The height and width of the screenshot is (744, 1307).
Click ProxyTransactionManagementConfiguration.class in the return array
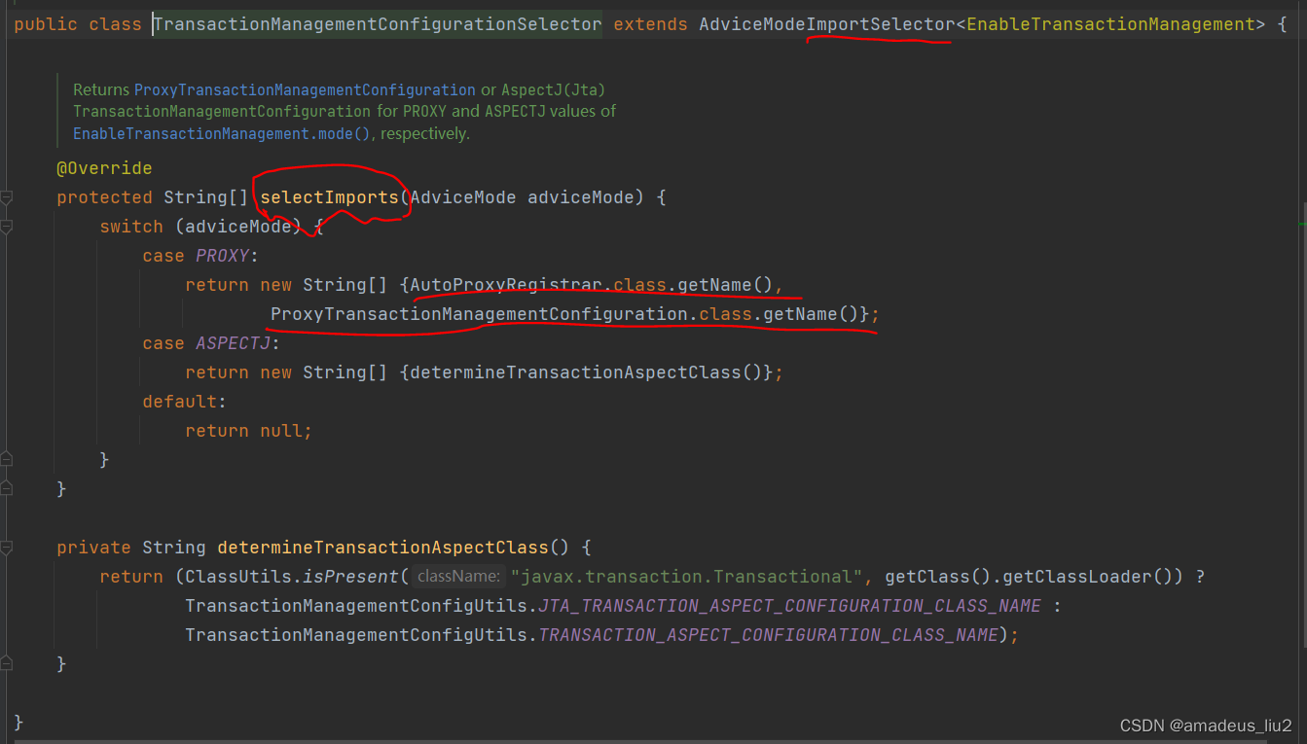click(x=511, y=314)
